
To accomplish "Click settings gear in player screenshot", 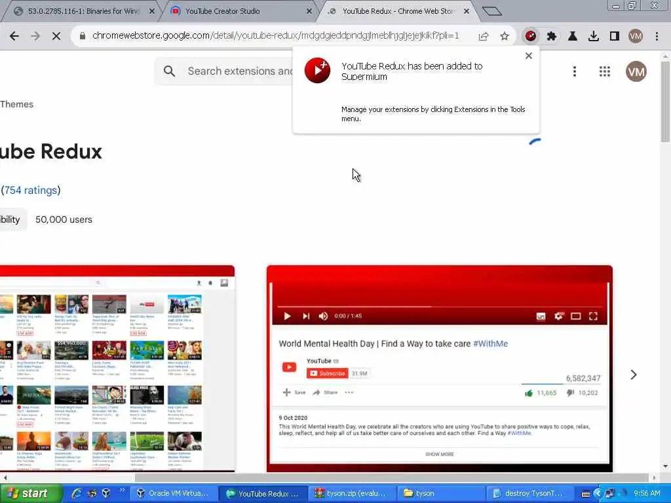I will tap(558, 316).
